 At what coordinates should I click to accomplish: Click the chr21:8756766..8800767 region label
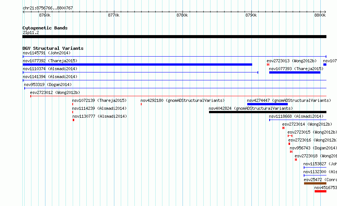[48, 8]
